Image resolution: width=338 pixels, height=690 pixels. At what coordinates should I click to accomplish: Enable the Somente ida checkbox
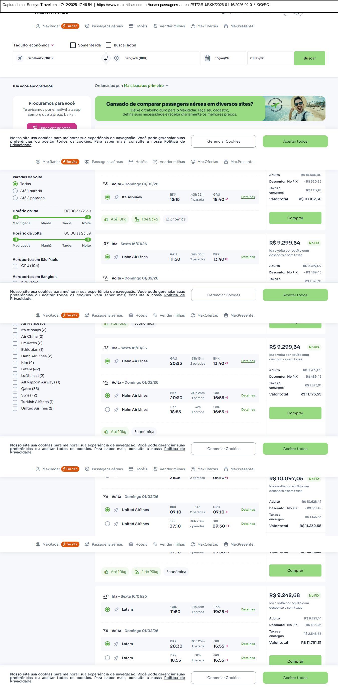73,45
